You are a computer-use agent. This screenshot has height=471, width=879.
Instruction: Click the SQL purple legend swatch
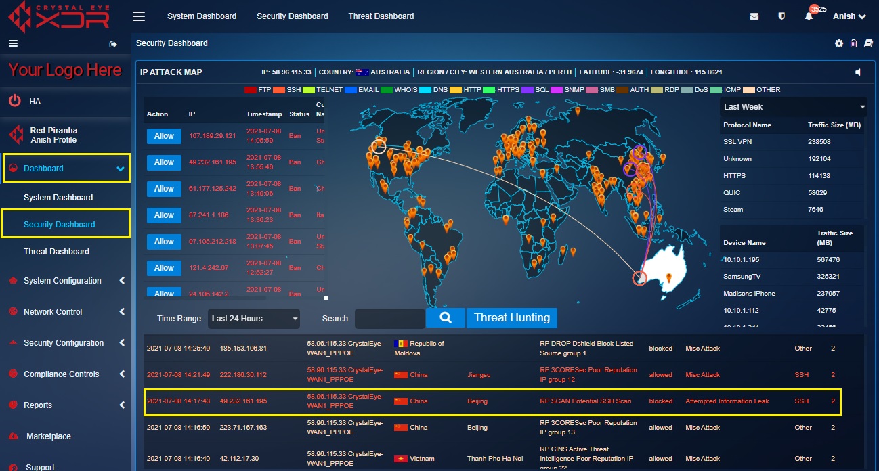point(528,90)
